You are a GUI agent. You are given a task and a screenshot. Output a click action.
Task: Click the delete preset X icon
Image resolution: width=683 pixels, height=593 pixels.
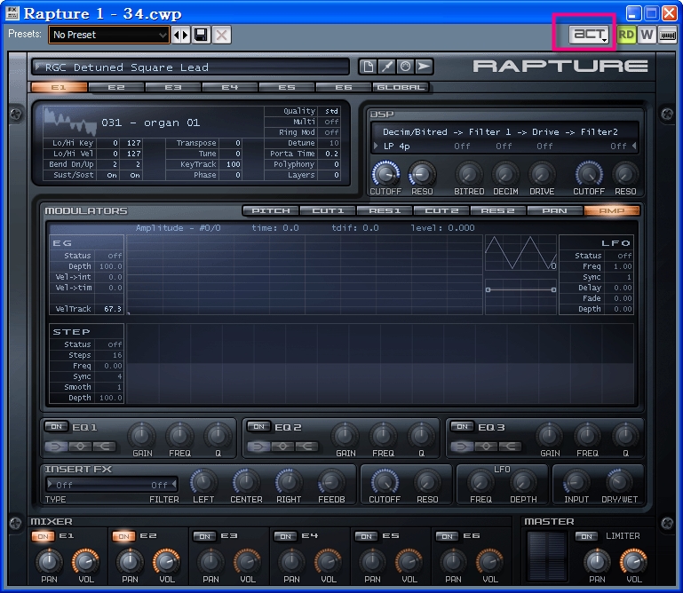222,35
